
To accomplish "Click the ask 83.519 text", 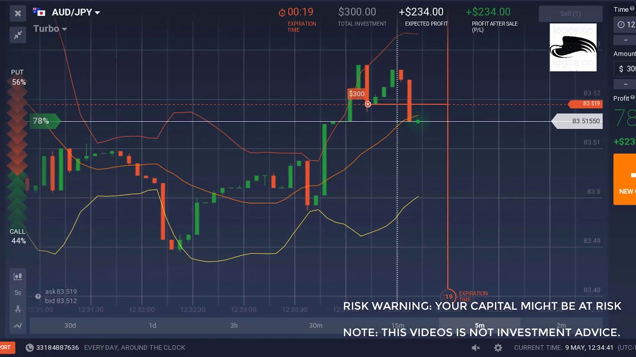I will pyautogui.click(x=61, y=292).
